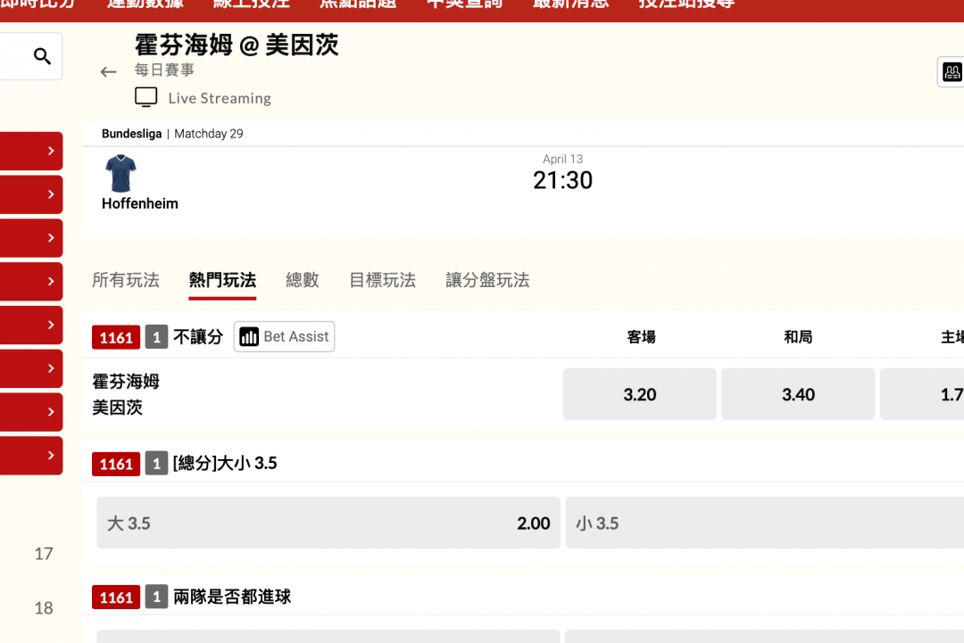Click the Bundesliga league label

131,134
